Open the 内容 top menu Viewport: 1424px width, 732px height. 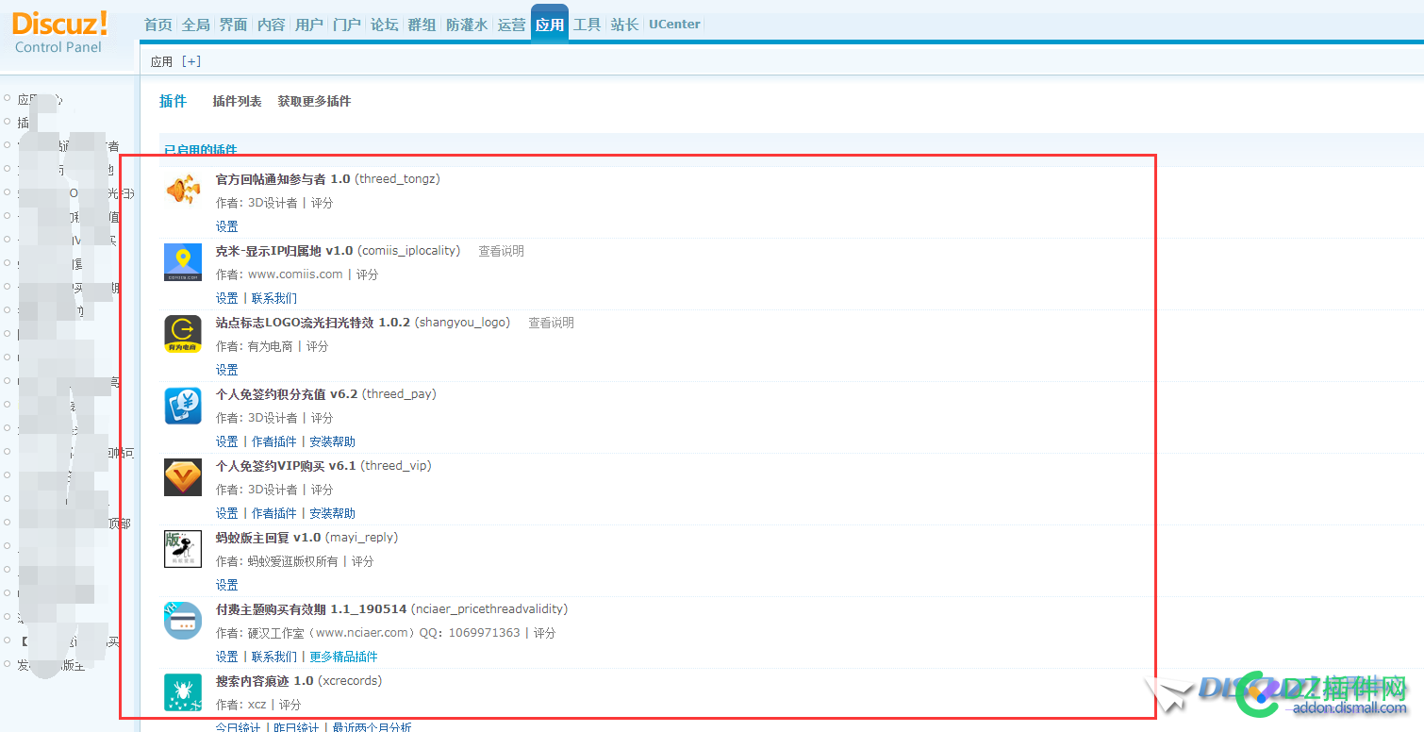pyautogui.click(x=271, y=25)
